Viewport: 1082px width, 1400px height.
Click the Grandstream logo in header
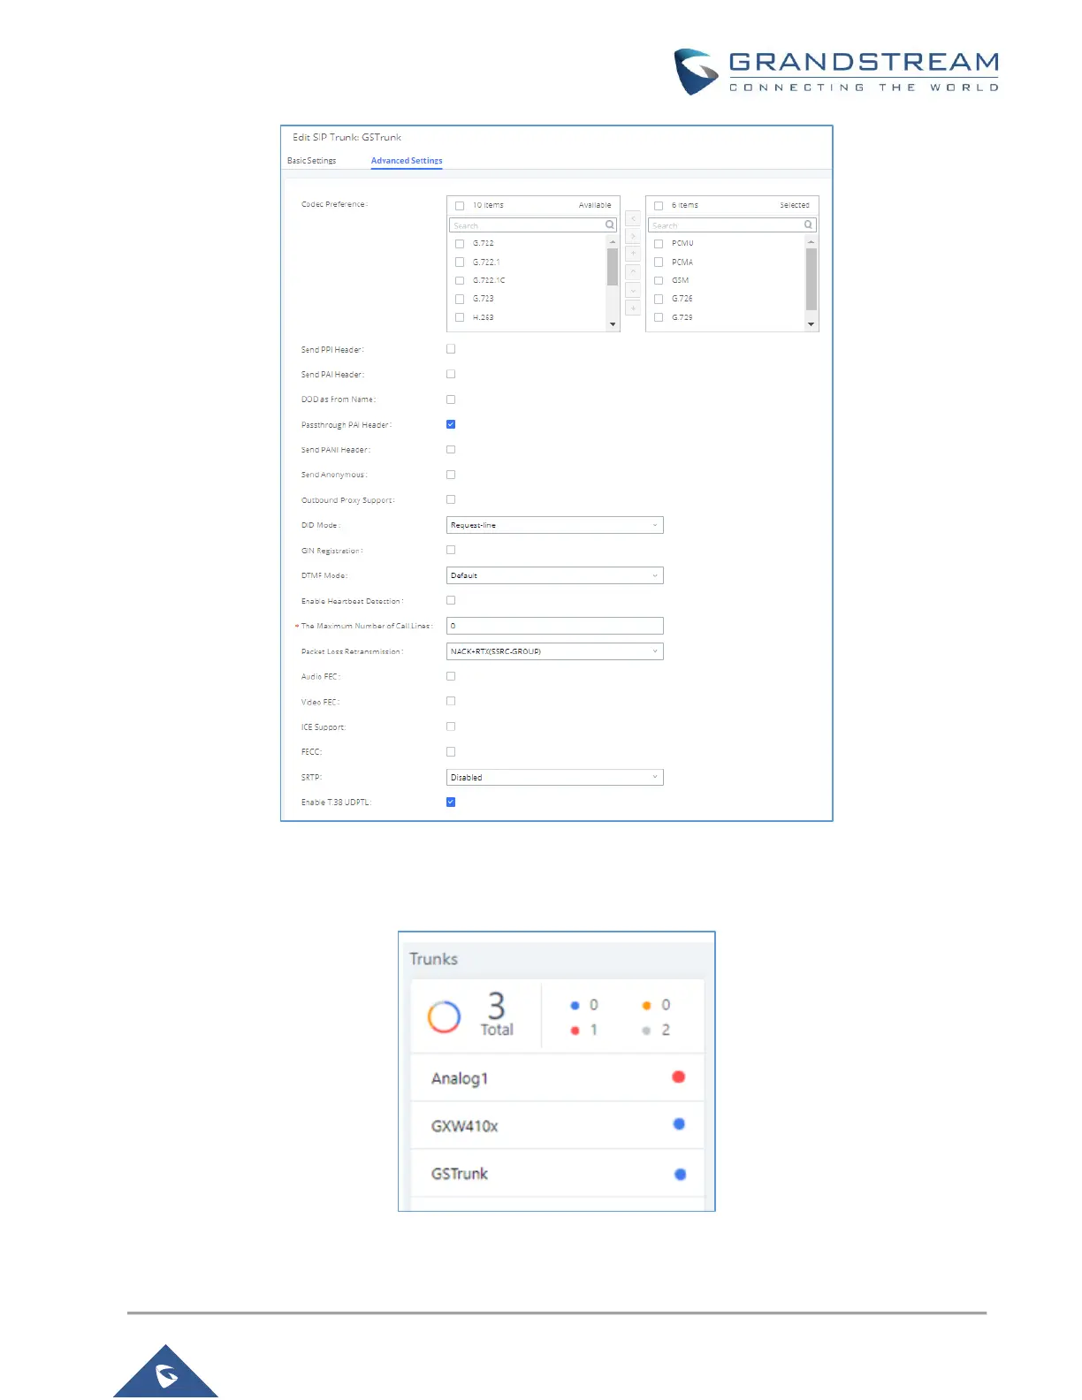[836, 72]
